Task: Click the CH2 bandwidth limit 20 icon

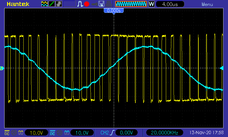Action: pyautogui.click(x=59, y=133)
